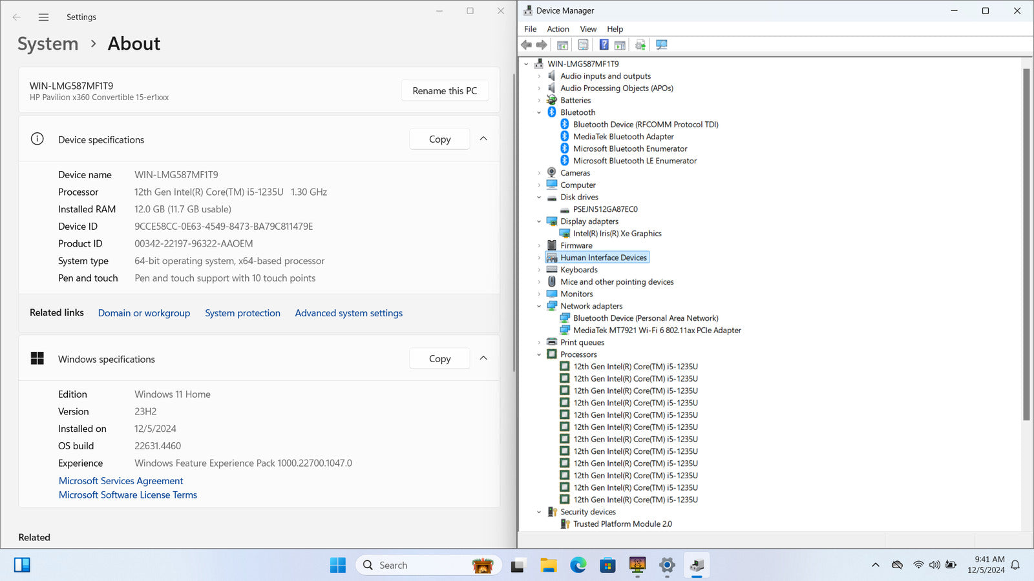Collapse Windows specifications section chevron
The image size is (1034, 581).
coord(483,358)
